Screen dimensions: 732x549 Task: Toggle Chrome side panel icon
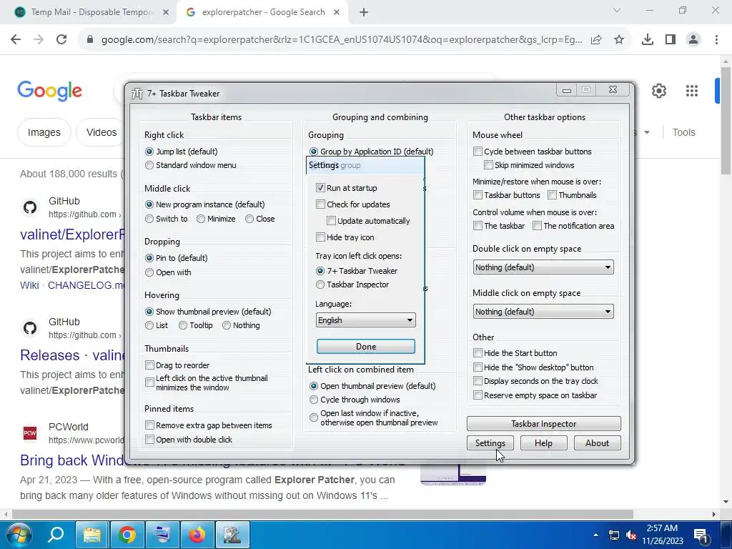[x=671, y=40]
